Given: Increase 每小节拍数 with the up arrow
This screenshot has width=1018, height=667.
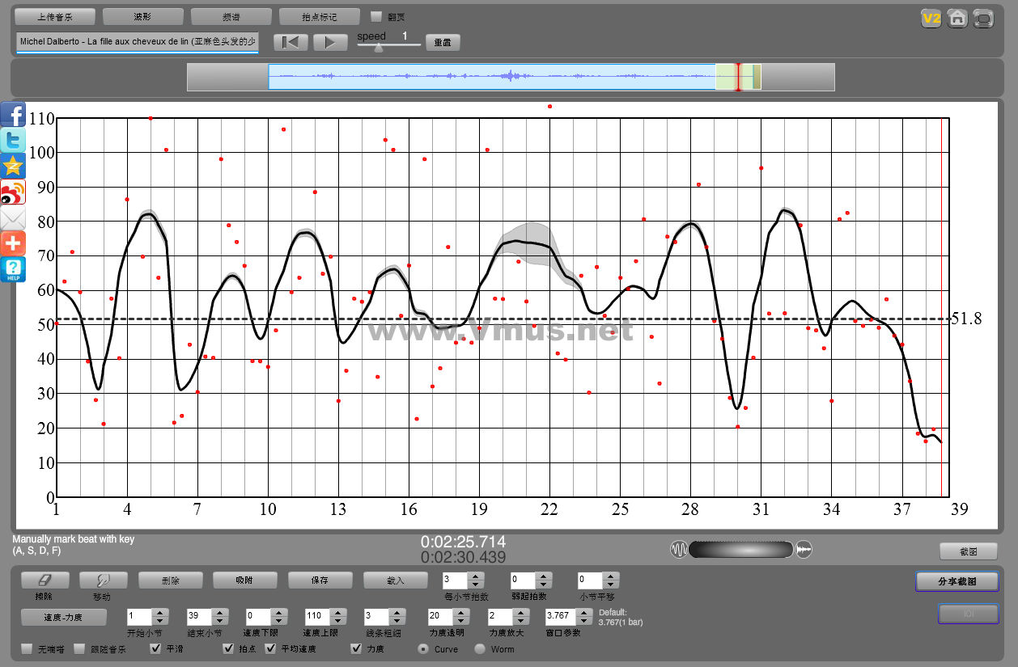Looking at the screenshot, I should [x=476, y=576].
